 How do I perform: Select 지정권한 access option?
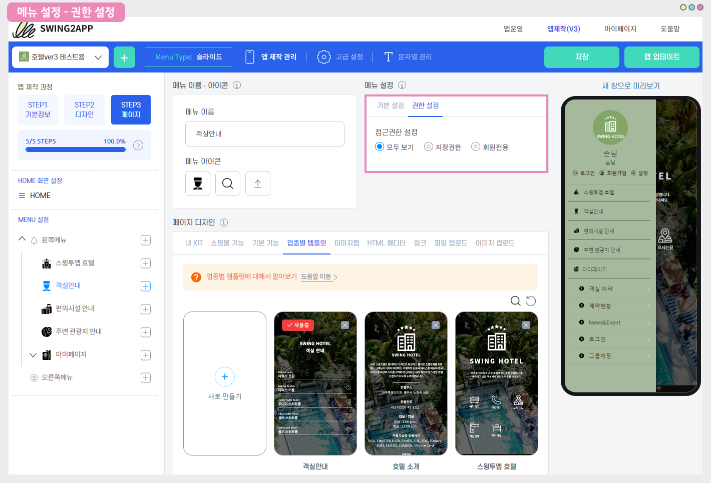pos(429,147)
